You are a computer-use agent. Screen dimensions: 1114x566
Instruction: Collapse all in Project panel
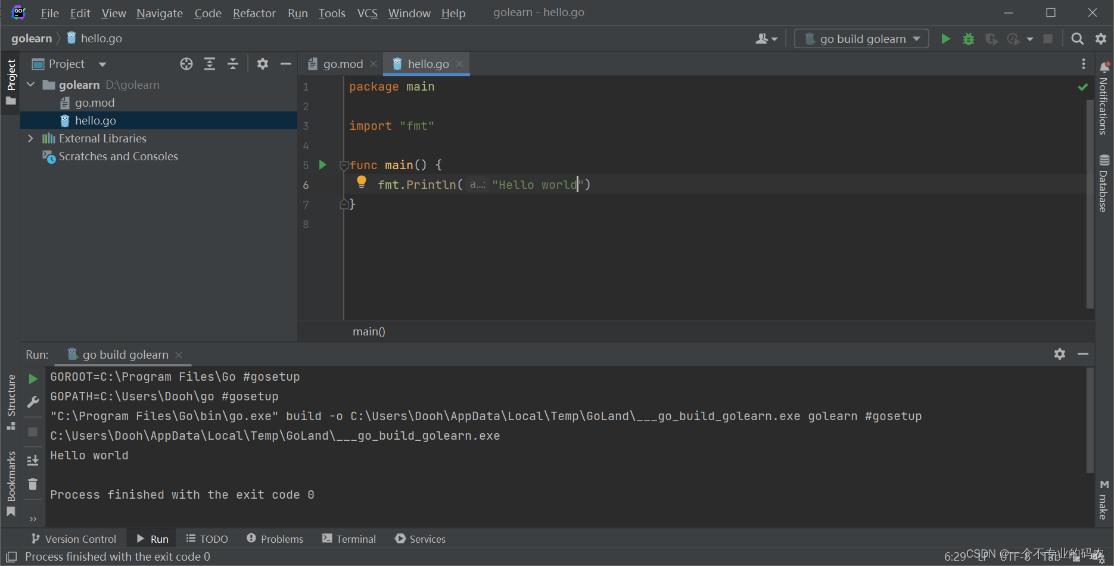pyautogui.click(x=233, y=64)
